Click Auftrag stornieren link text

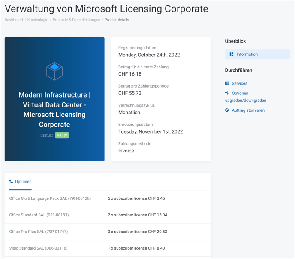click(248, 110)
